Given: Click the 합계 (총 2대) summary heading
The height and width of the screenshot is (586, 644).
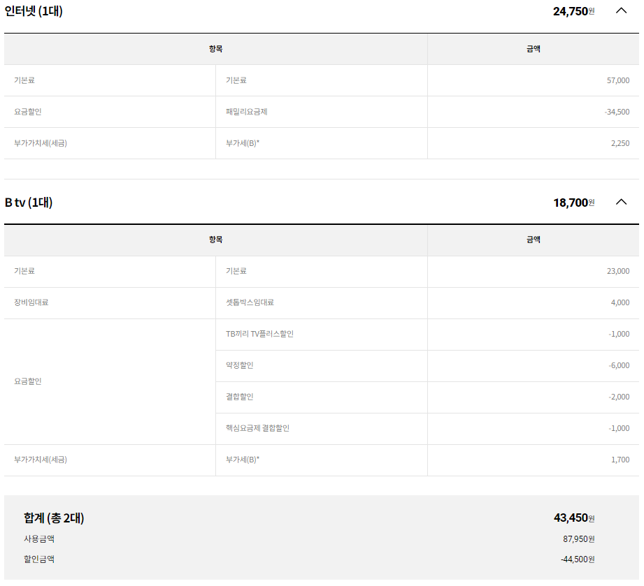Looking at the screenshot, I should (54, 518).
